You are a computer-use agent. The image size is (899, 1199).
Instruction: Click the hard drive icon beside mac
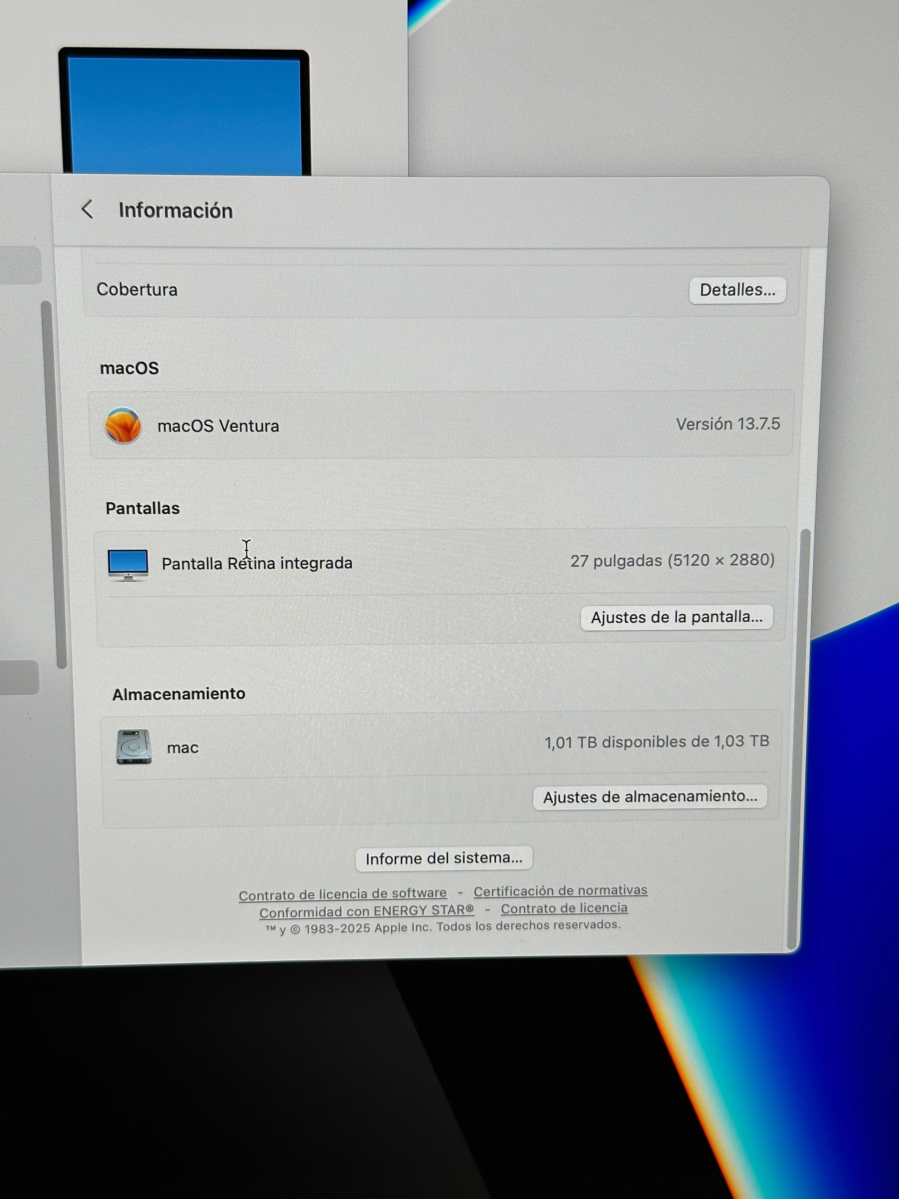pyautogui.click(x=134, y=747)
